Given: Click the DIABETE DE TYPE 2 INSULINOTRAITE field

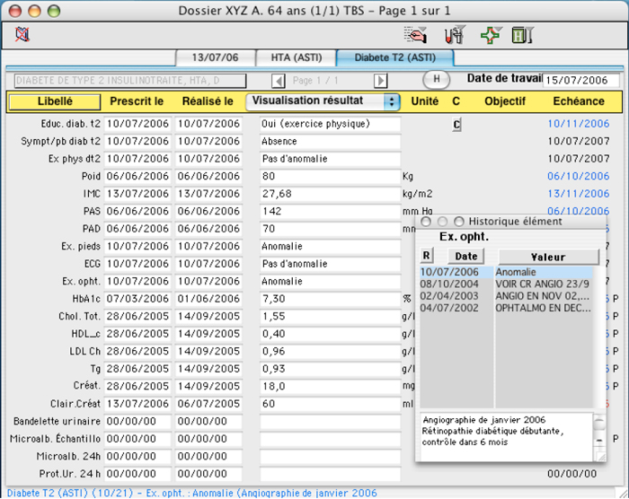Looking at the screenshot, I should [x=130, y=81].
